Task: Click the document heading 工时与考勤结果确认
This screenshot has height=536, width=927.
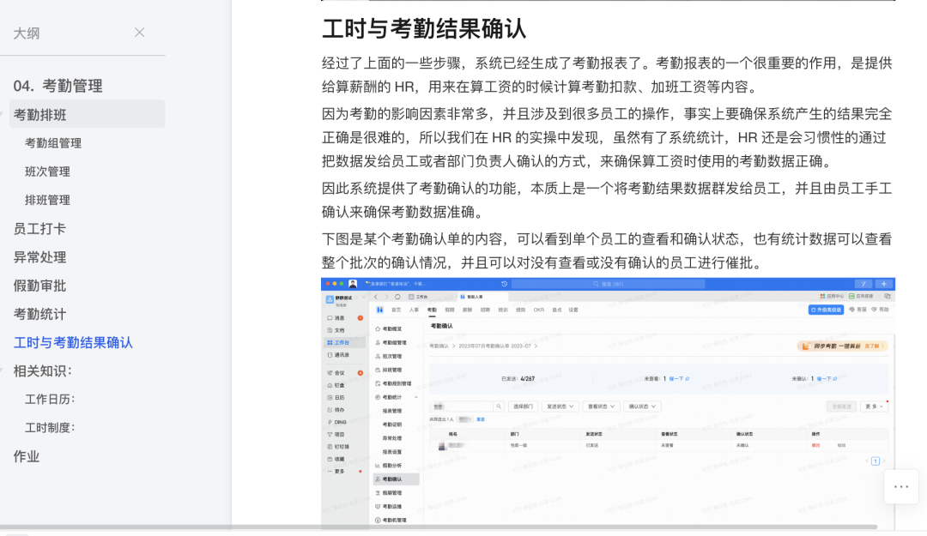Action: pyautogui.click(x=424, y=29)
